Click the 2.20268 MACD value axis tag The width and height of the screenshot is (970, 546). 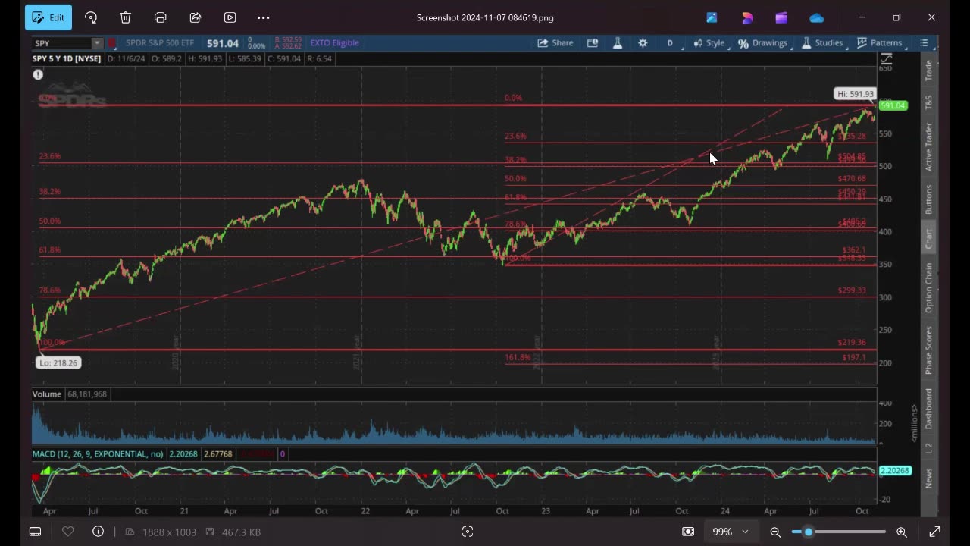click(x=894, y=471)
